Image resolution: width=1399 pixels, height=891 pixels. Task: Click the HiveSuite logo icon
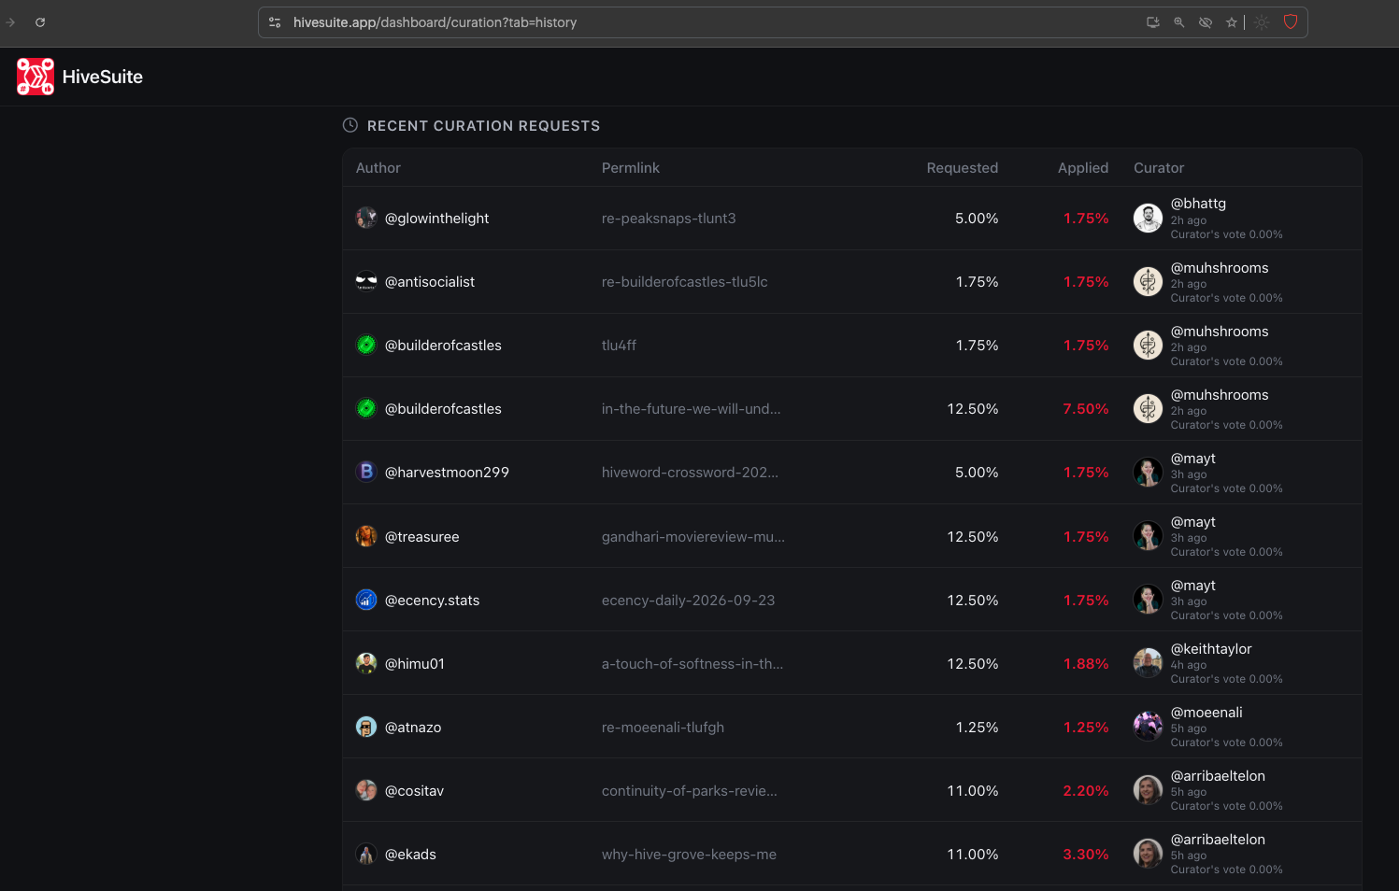pos(36,77)
